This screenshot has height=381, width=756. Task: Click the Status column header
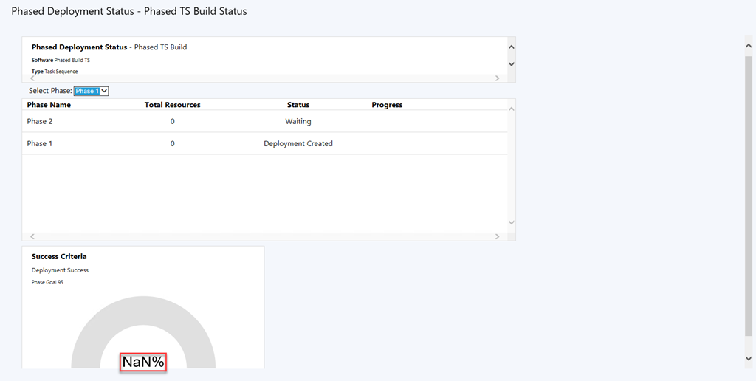click(x=298, y=105)
